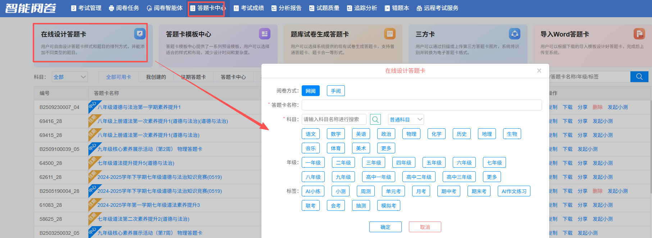The height and width of the screenshot is (238, 652).
Task: Click the green subject search icon
Action: [x=375, y=119]
